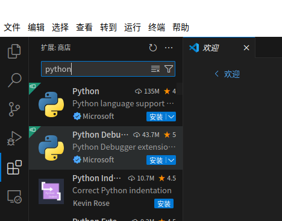The width and height of the screenshot is (282, 221).
Task: Open the extension filter funnel menu
Action: click(169, 69)
